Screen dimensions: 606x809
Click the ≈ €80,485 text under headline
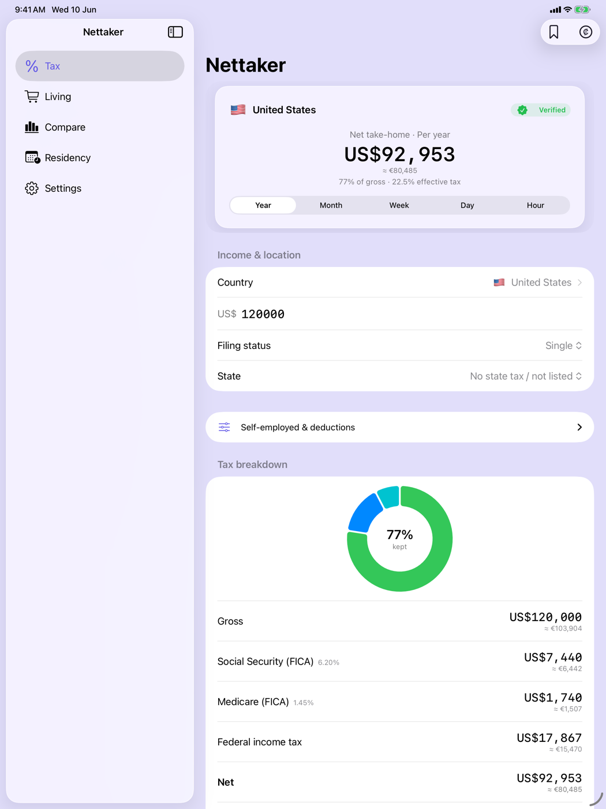tap(399, 170)
